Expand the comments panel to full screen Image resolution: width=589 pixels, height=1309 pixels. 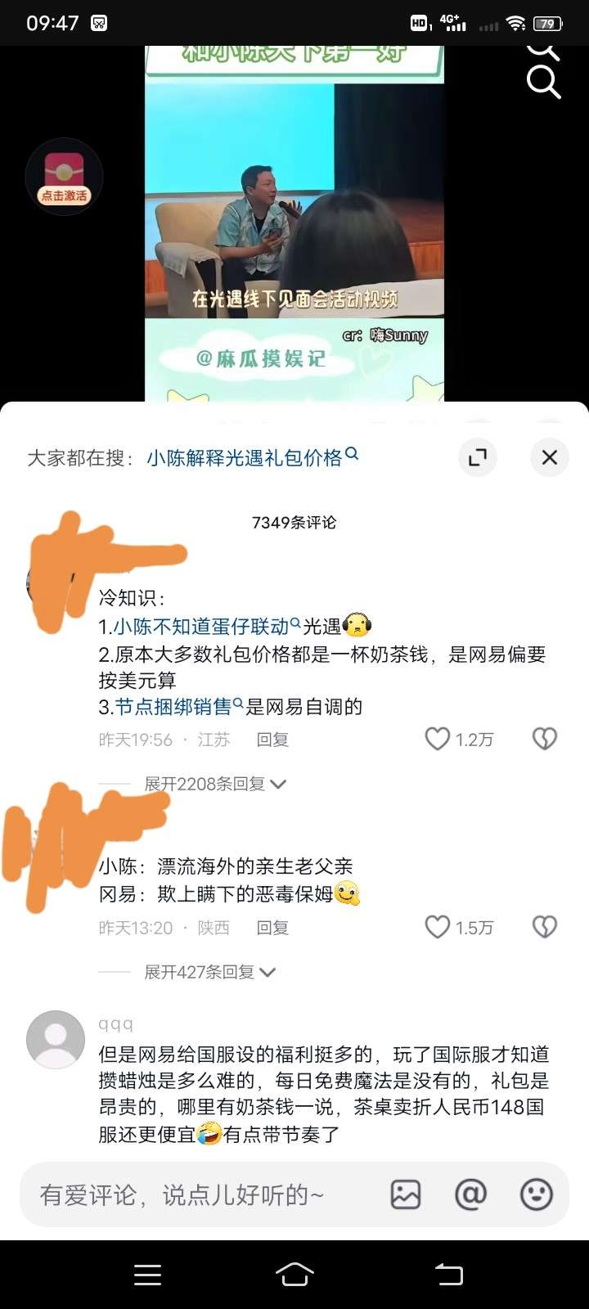pos(477,457)
